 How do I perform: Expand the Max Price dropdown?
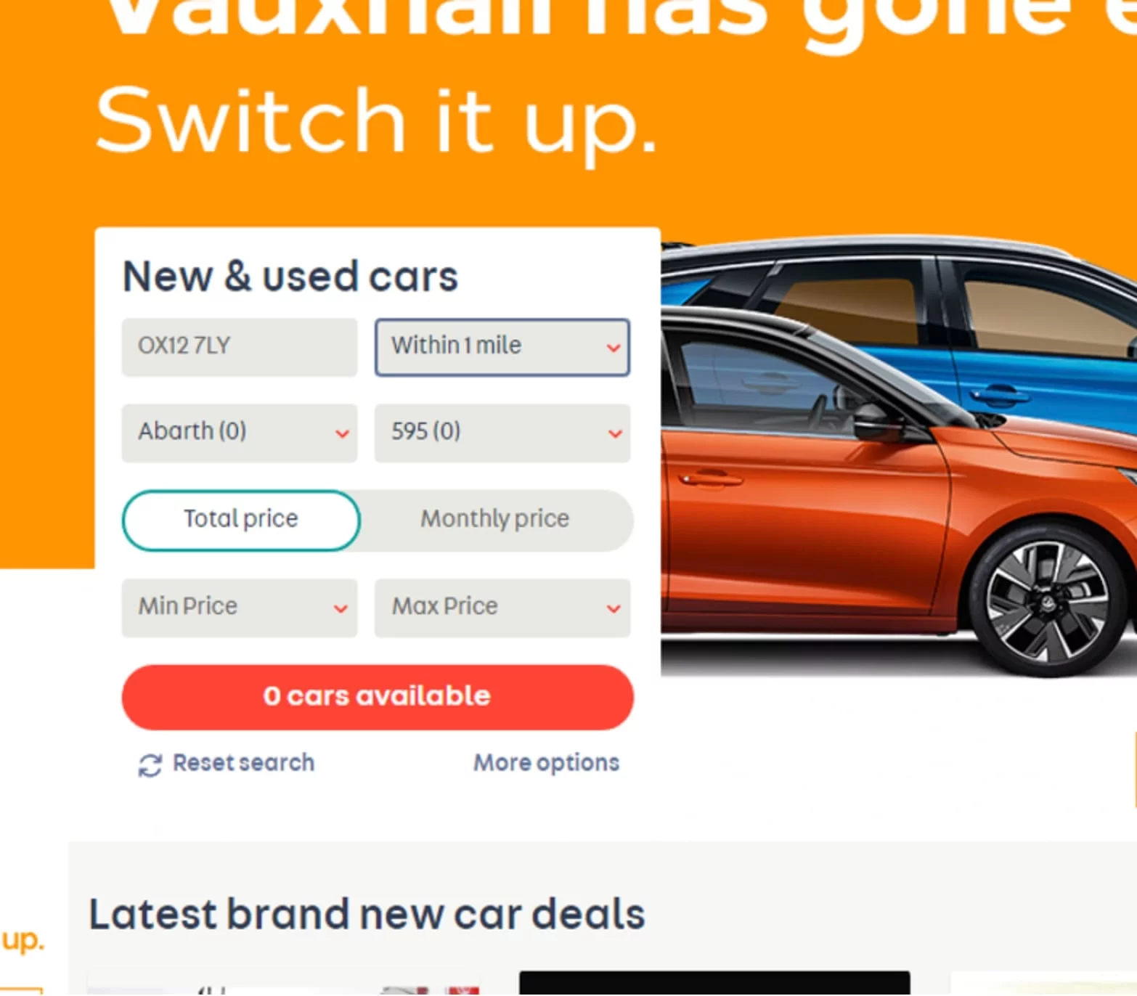click(502, 608)
